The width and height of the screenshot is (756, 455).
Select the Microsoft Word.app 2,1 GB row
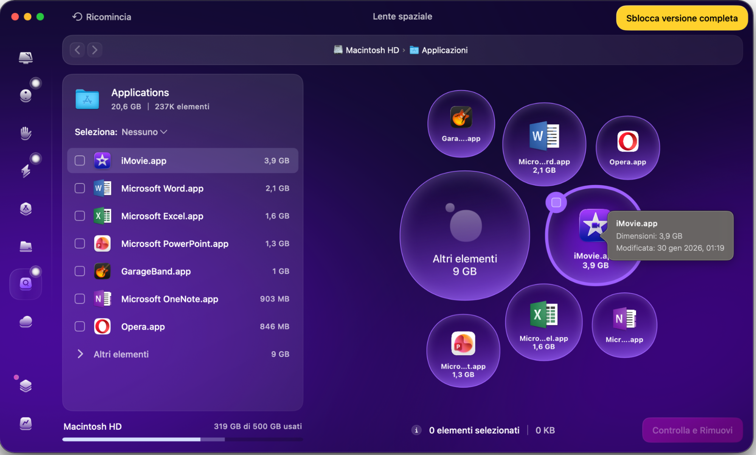(x=183, y=188)
